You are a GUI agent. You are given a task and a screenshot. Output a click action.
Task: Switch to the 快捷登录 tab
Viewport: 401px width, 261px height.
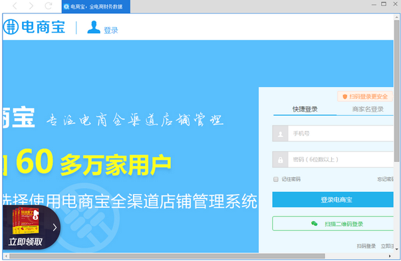point(305,110)
